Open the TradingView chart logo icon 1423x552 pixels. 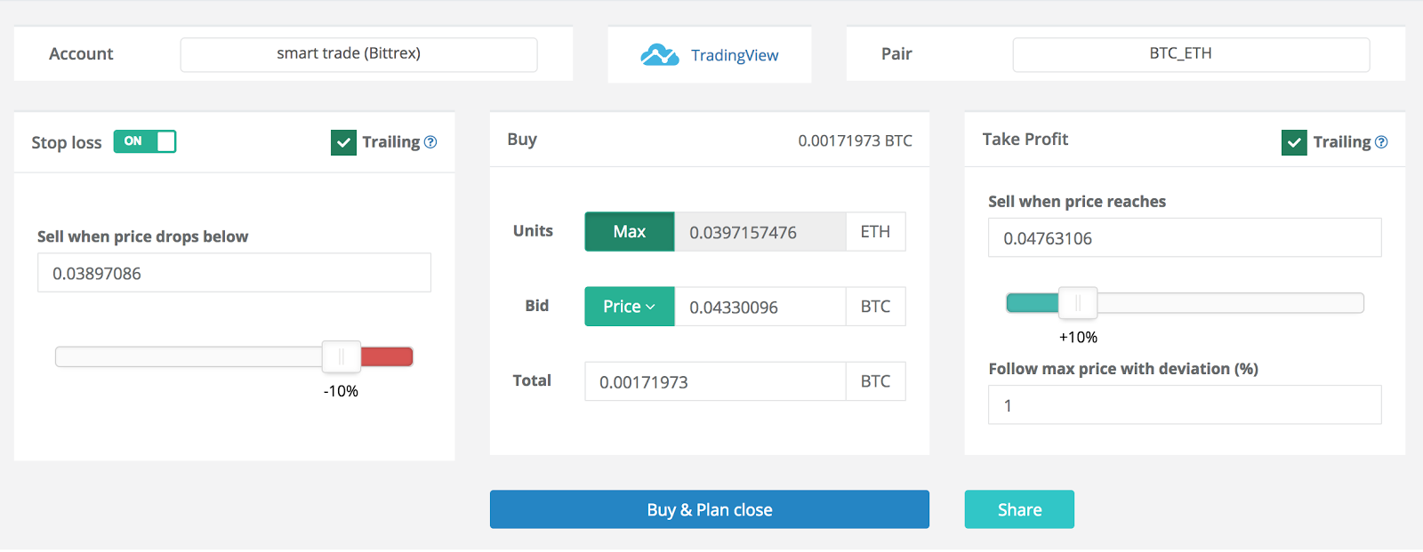click(x=659, y=55)
